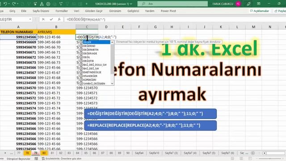Viewport: 286px width, 161px height.
Task: Click the sad face feedback icon
Action: (x=48, y=4)
